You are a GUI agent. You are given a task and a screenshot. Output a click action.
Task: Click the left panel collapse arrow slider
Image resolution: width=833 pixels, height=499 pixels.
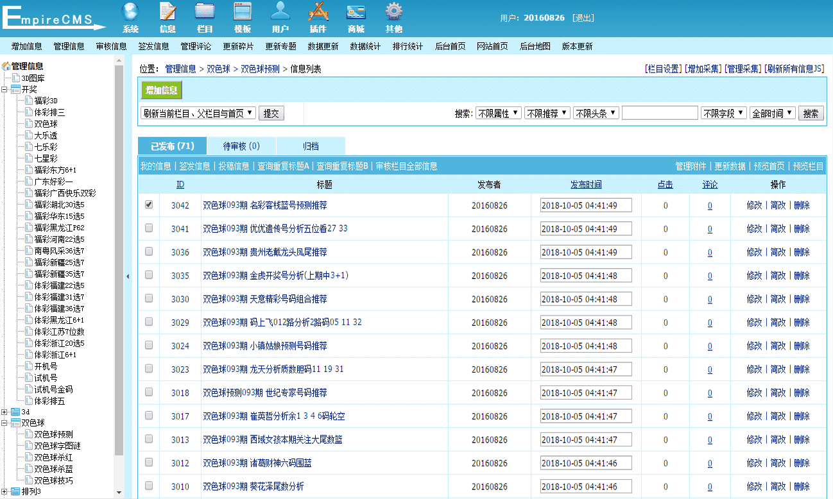coord(128,276)
